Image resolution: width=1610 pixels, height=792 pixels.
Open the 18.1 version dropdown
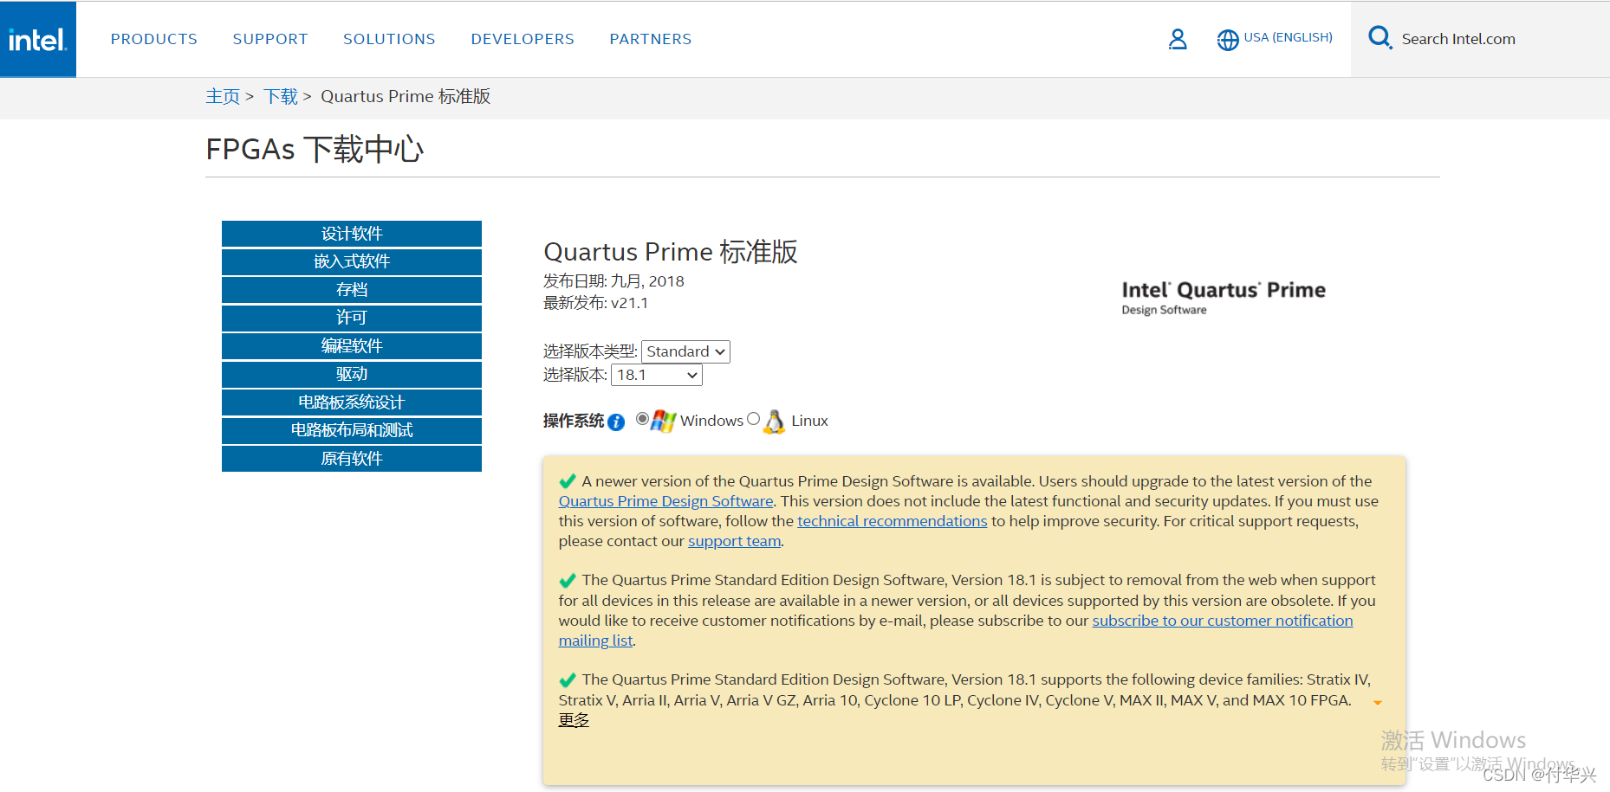coord(657,375)
